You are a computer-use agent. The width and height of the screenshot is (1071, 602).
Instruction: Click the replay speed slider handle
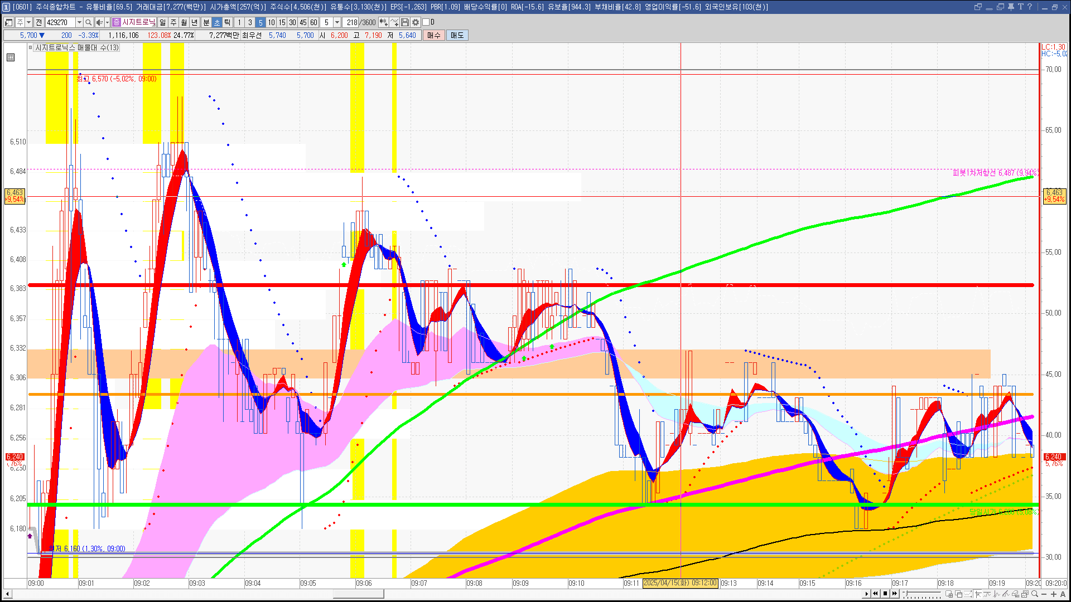tap(905, 594)
